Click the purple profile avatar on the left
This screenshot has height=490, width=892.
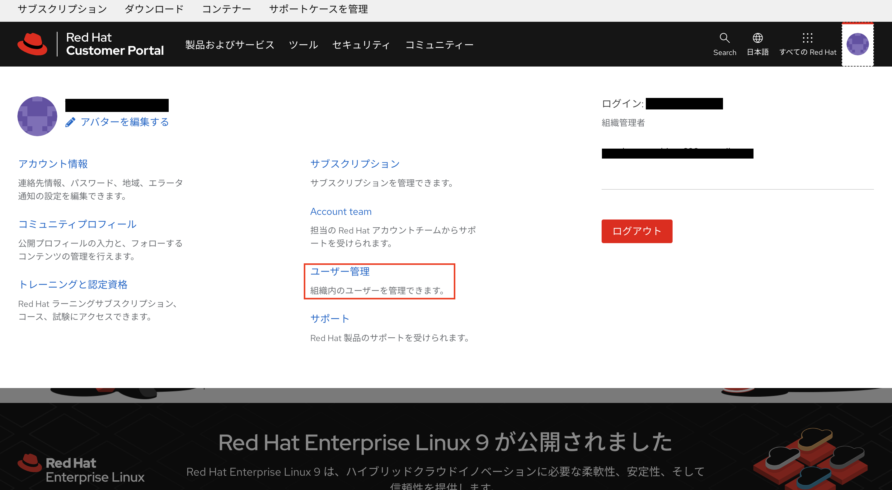tap(37, 116)
